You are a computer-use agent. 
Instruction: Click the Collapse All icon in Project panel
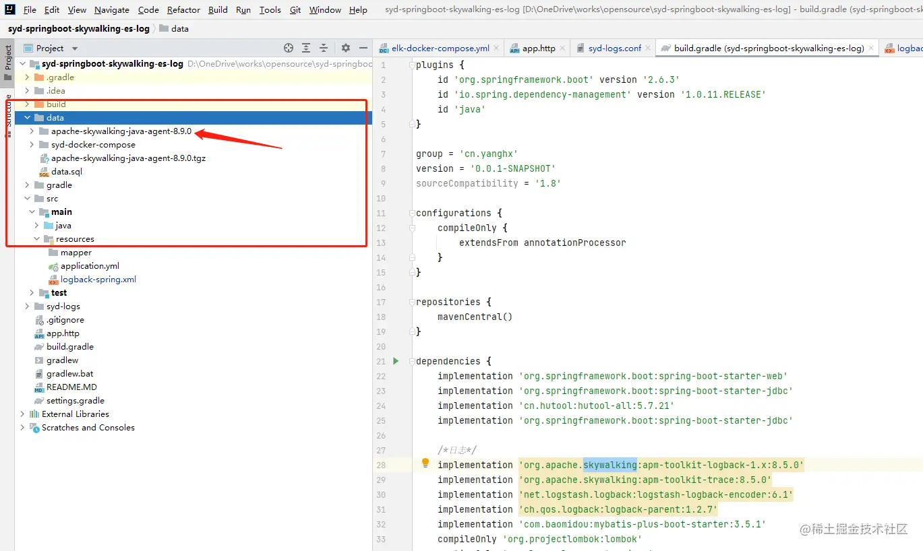(324, 48)
